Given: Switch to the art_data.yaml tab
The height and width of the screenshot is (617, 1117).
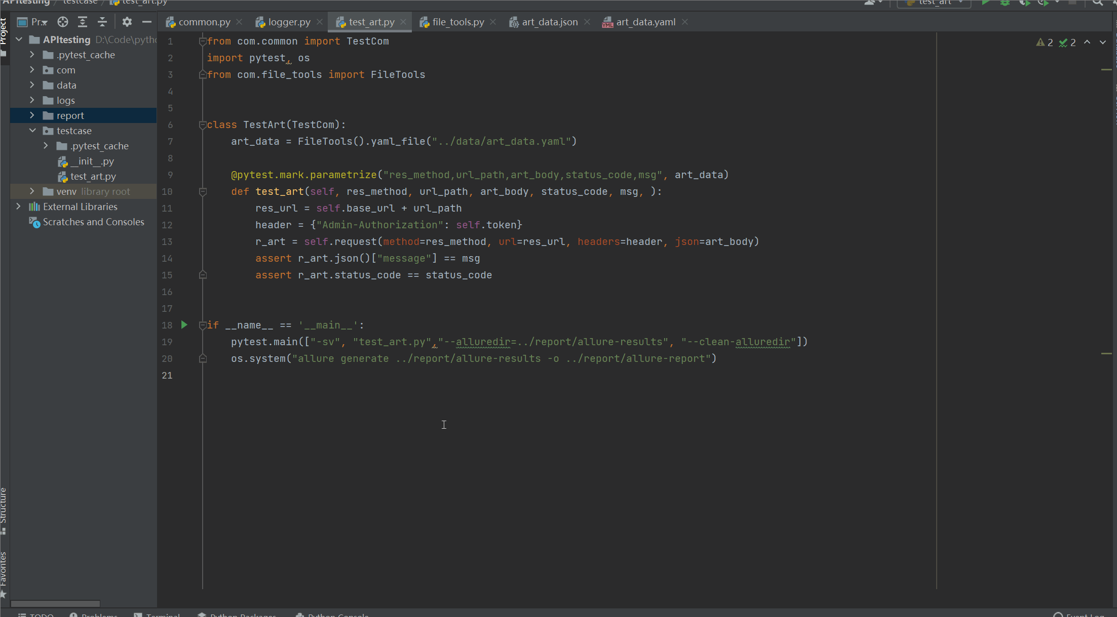Looking at the screenshot, I should pyautogui.click(x=645, y=22).
